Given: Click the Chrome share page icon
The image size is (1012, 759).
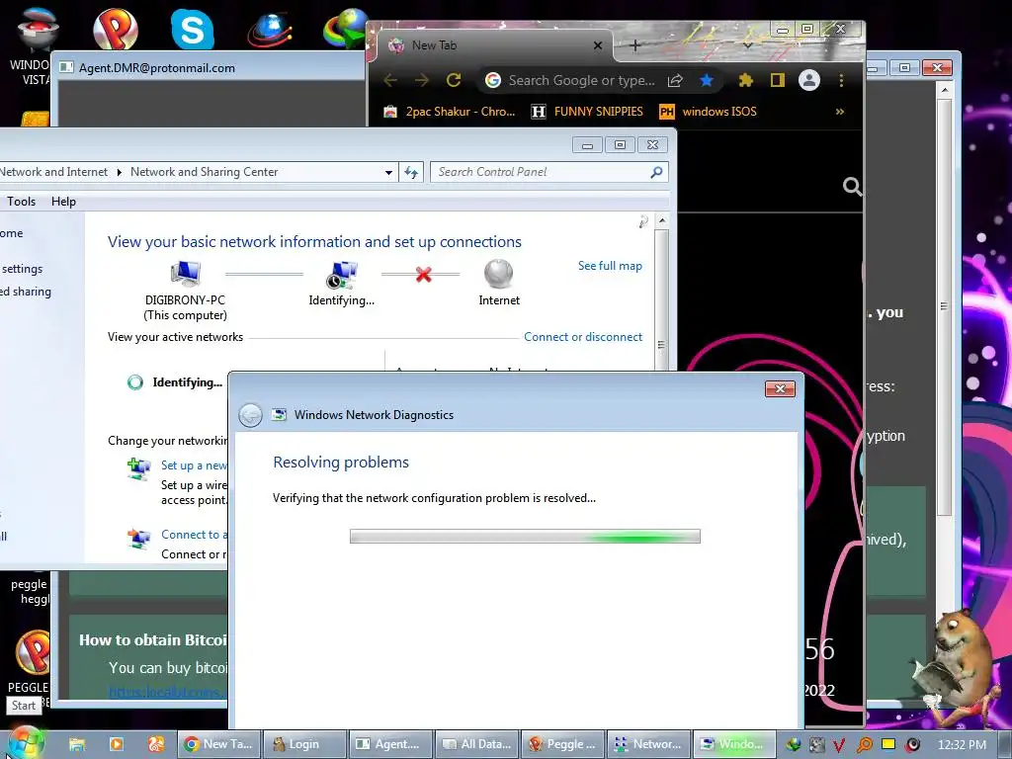Looking at the screenshot, I should (x=675, y=80).
